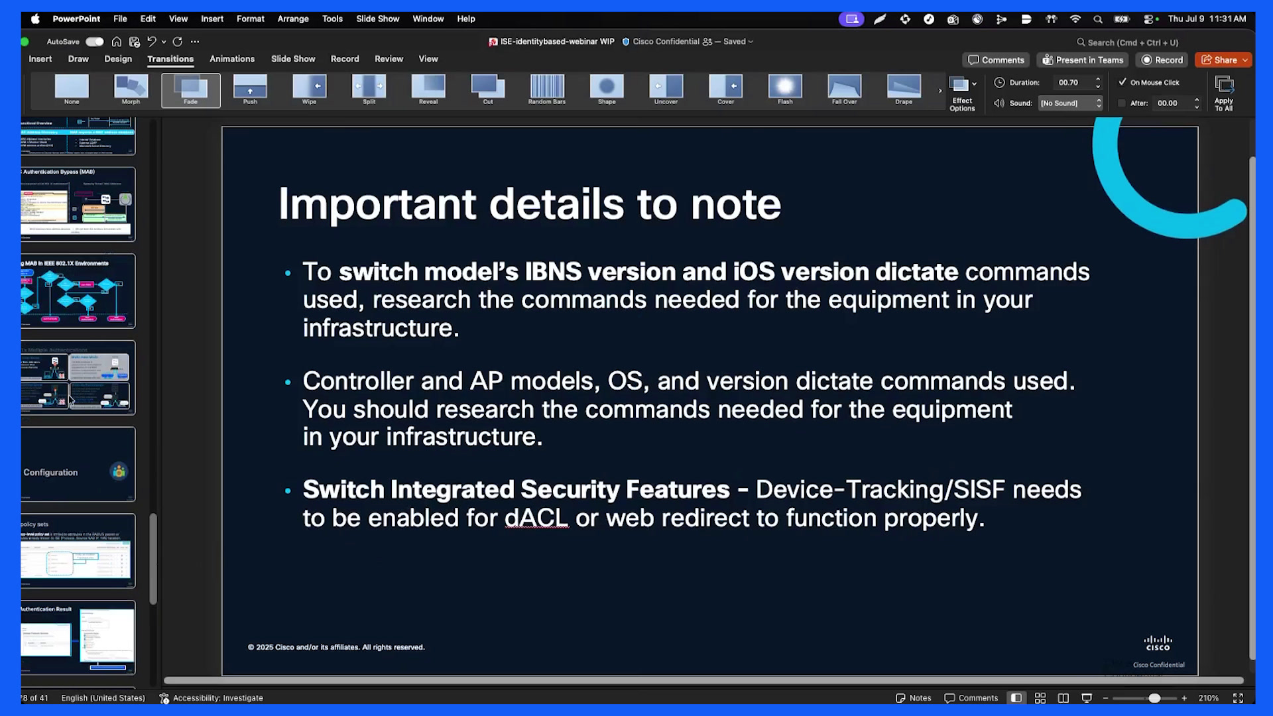Expand the transitions gallery arrow

tap(940, 91)
